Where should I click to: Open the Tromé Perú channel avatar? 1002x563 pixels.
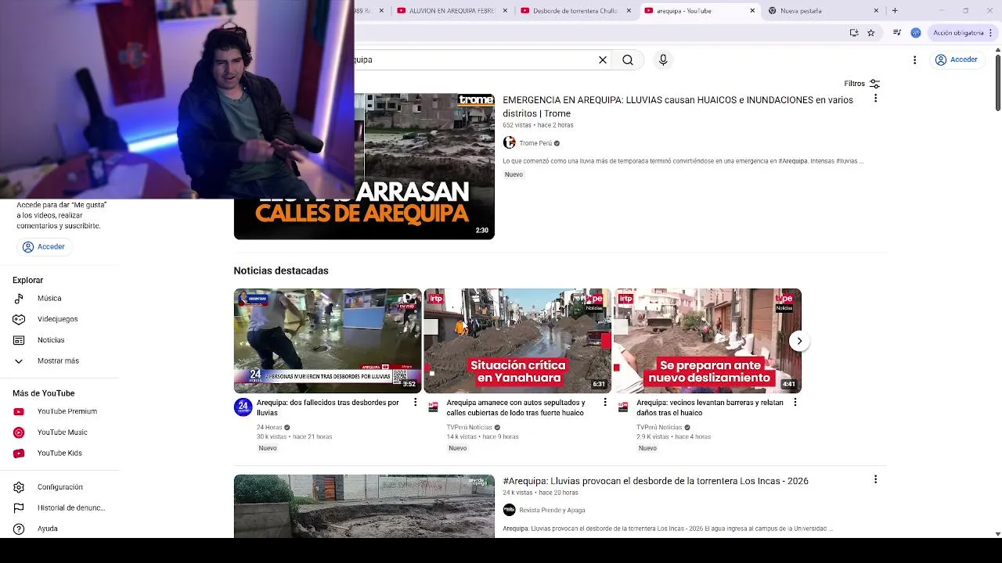509,142
